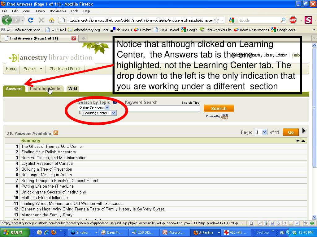The width and height of the screenshot is (317, 237).
Task: Open answer 'Murder and the Family Story'
Action: click(47, 215)
